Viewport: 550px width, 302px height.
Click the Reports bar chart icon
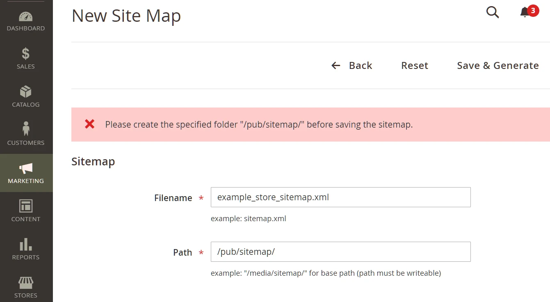[25, 244]
